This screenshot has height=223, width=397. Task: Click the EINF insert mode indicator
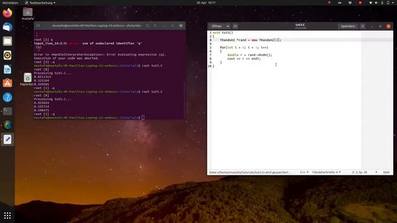tap(386, 172)
